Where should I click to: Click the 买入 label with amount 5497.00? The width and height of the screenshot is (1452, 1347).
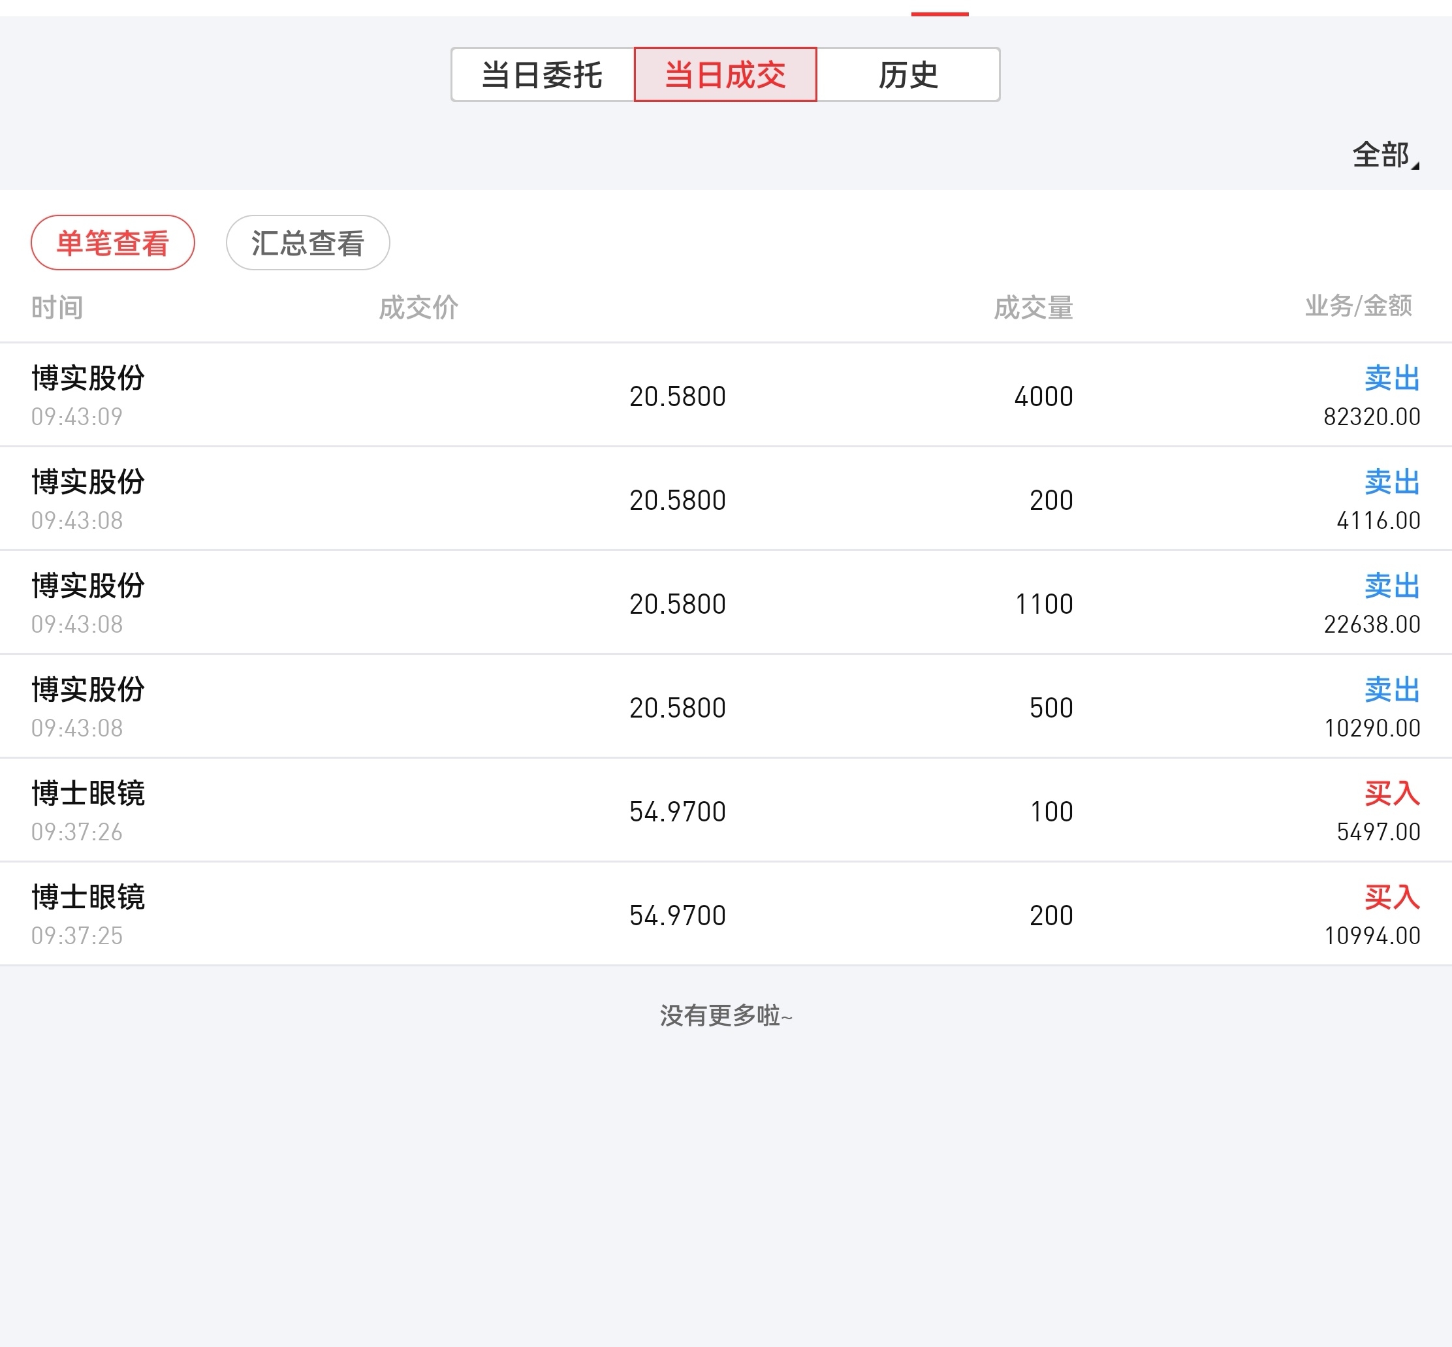pos(1391,793)
